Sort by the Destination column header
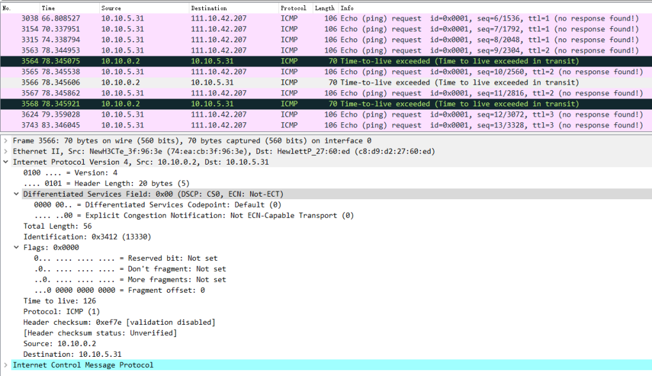This screenshot has width=652, height=376. point(234,8)
